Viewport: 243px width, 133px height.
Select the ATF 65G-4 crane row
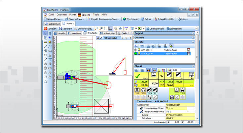click(x=162, y=50)
